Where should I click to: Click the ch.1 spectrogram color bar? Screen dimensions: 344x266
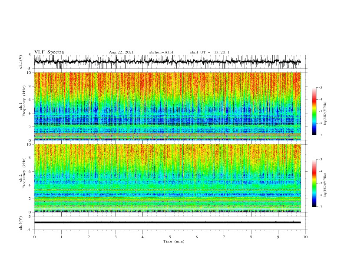click(314, 111)
